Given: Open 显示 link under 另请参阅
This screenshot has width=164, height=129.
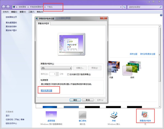Looking at the screenshot, I should [x=8, y=116].
